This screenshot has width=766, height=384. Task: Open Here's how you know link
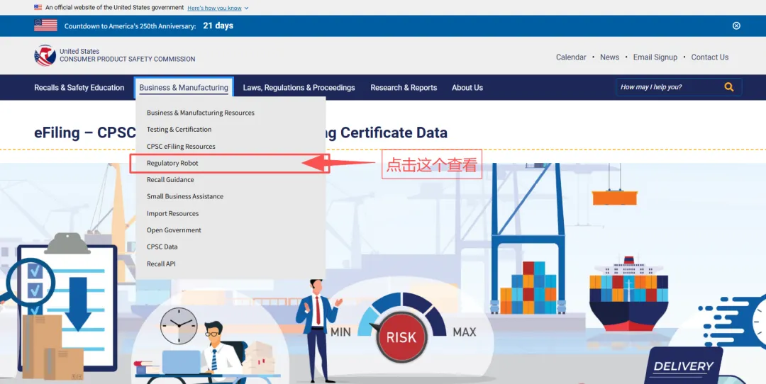[214, 8]
